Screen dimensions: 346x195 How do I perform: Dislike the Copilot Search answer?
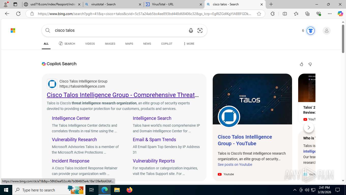tap(310, 64)
